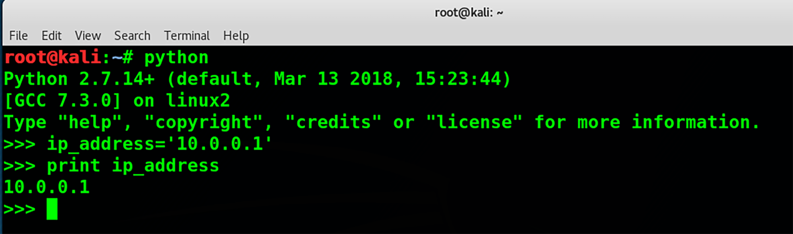Click the red root@kali shell prompt
Image resolution: width=793 pixels, height=234 pixels.
[x=52, y=57]
